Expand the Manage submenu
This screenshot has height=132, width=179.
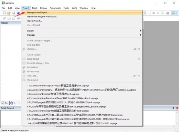tap(82, 35)
